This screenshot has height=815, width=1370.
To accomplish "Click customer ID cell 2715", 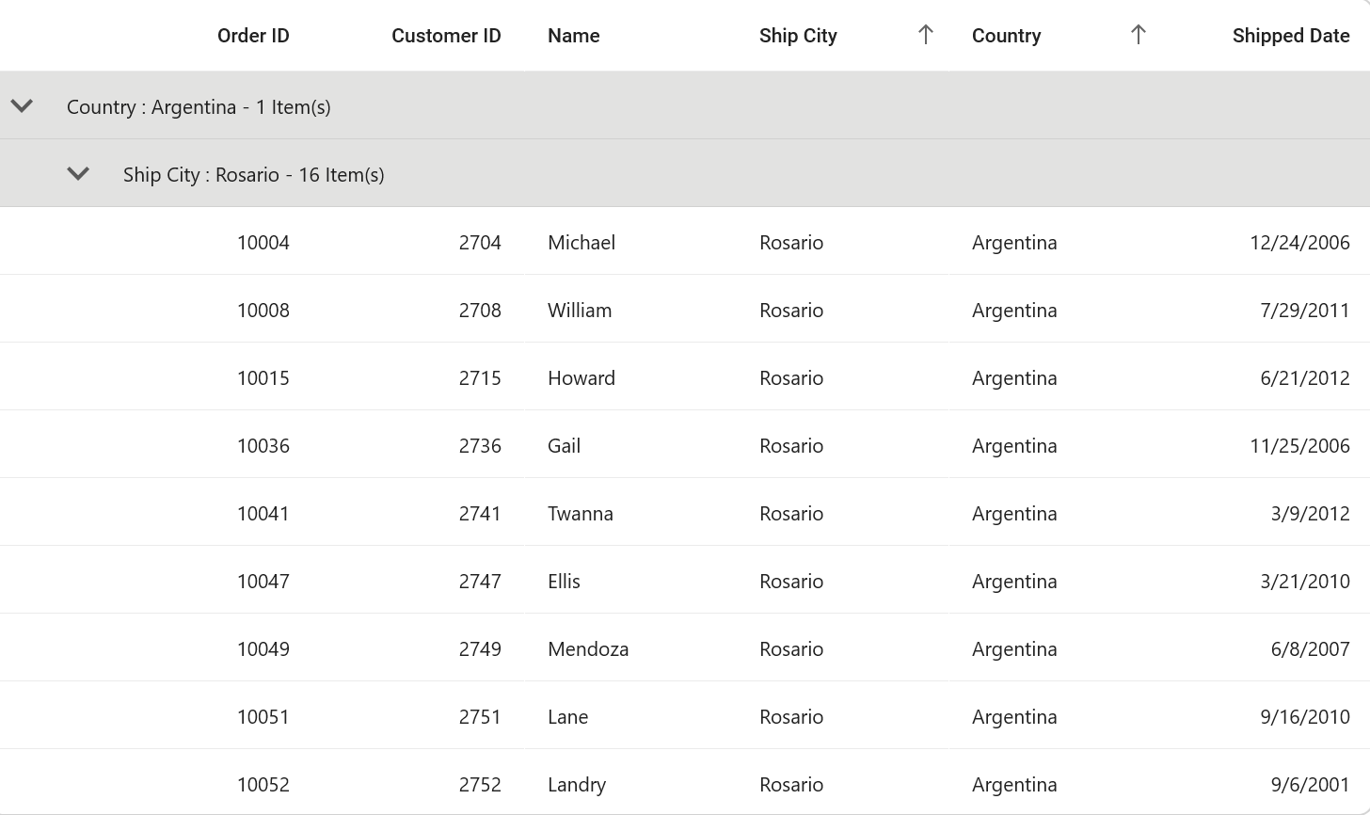I will pos(480,378).
